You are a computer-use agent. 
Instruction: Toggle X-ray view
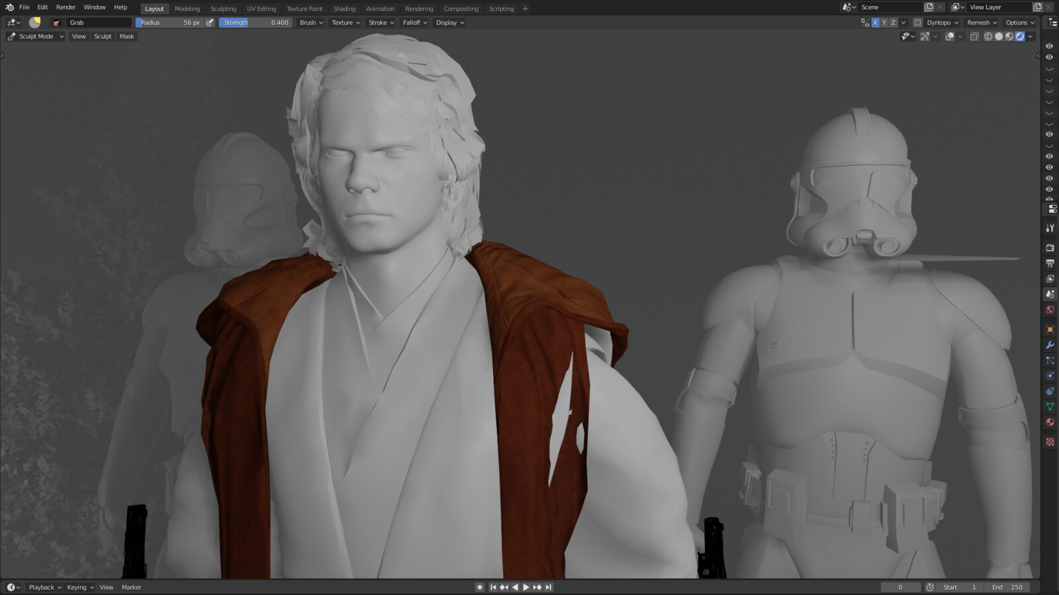[974, 36]
